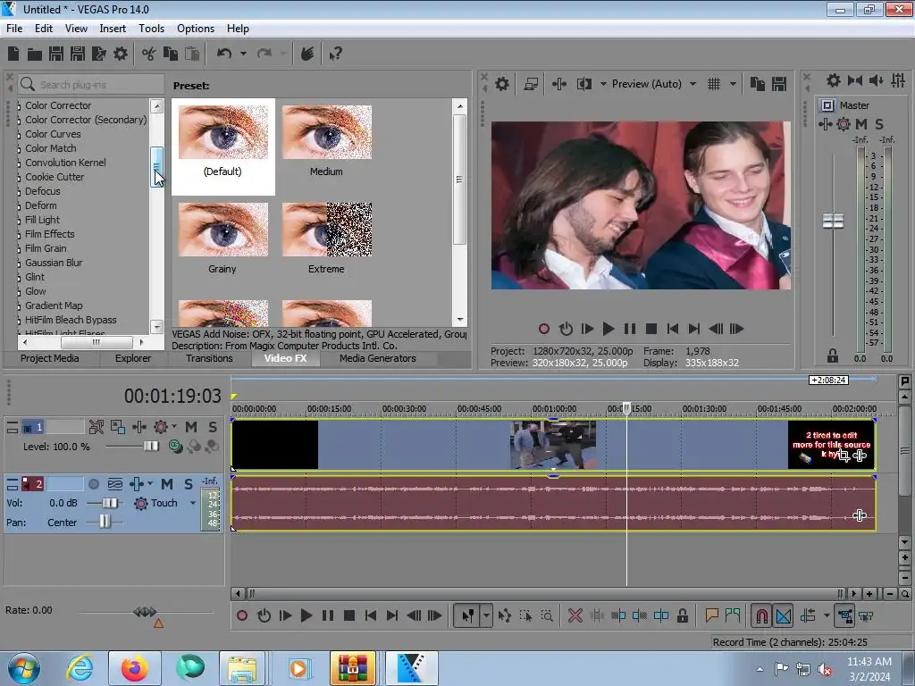Select Film Grain in plug-in list

coord(46,248)
